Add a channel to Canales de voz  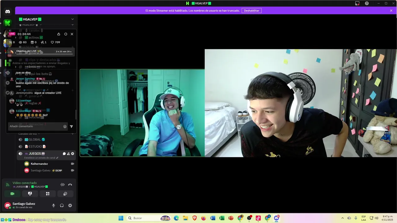tap(73, 134)
